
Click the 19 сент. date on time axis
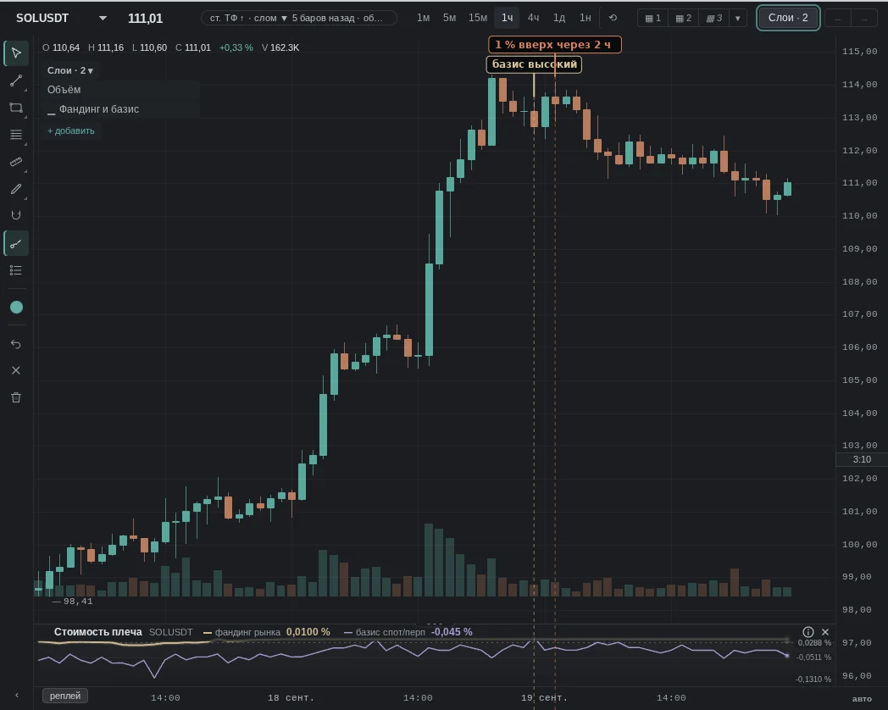[x=544, y=697]
